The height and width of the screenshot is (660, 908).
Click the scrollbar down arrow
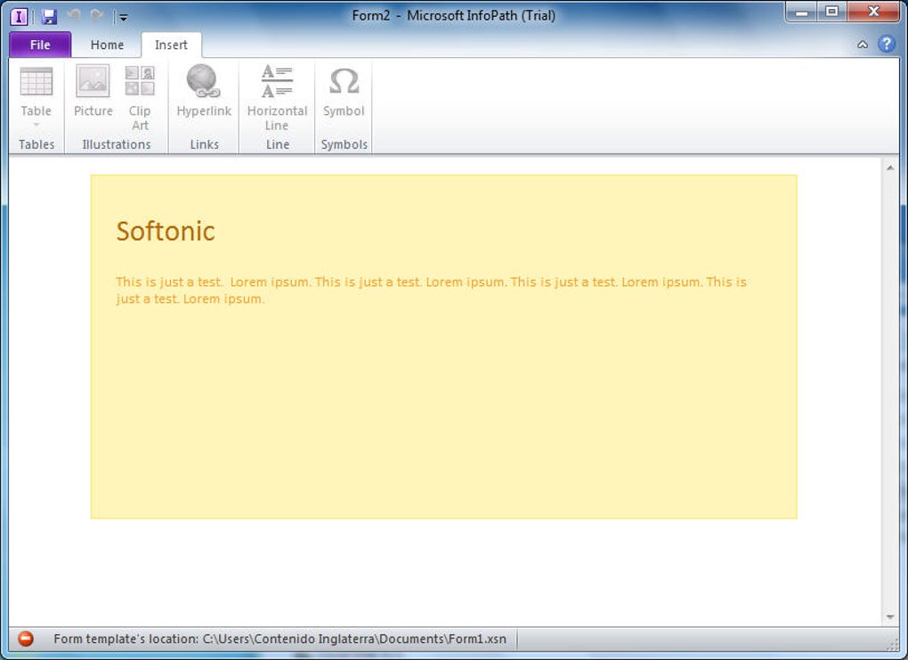pyautogui.click(x=890, y=617)
